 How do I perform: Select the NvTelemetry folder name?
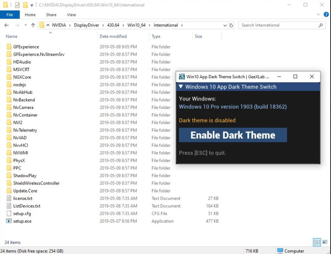25,130
